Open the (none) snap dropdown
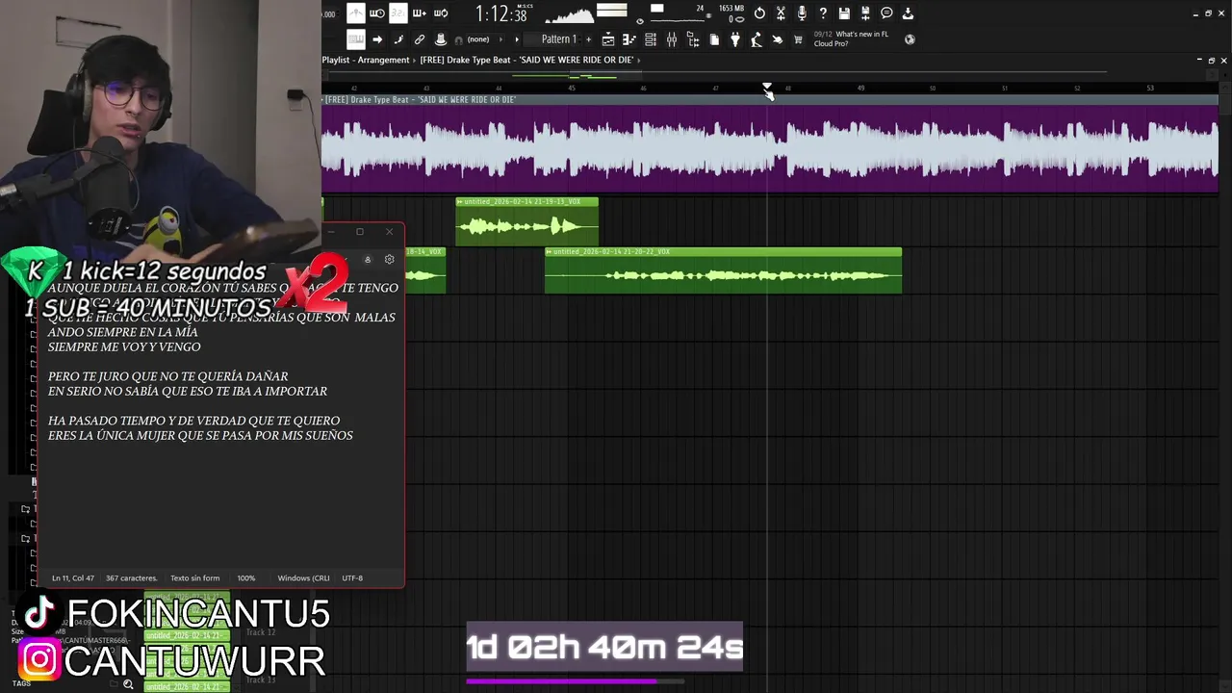1232x693 pixels. pos(485,39)
